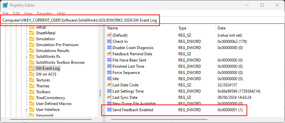Open the View menu
Image resolution: width=285 pixels, height=123 pixels.
(x=28, y=13)
